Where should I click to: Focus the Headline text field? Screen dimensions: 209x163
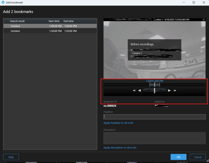154,117
